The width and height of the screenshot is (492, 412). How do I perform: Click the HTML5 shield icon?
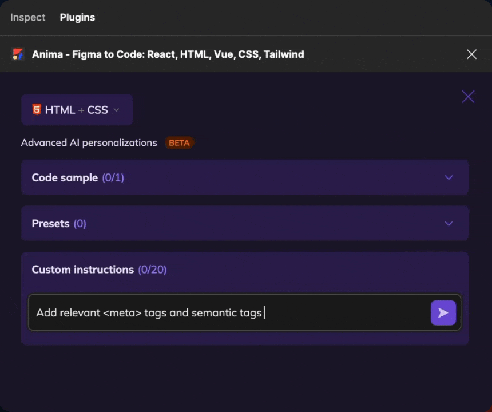[37, 109]
